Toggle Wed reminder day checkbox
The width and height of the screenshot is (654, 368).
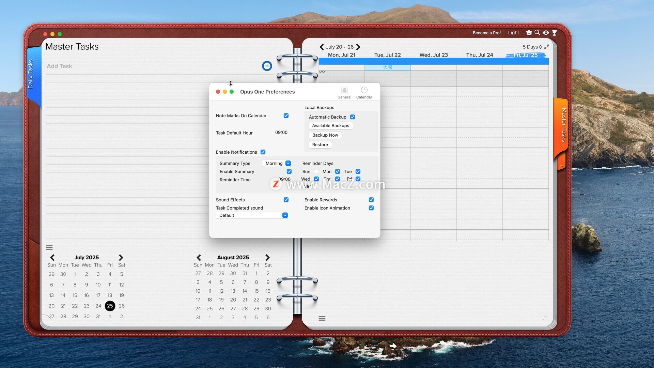coord(316,179)
